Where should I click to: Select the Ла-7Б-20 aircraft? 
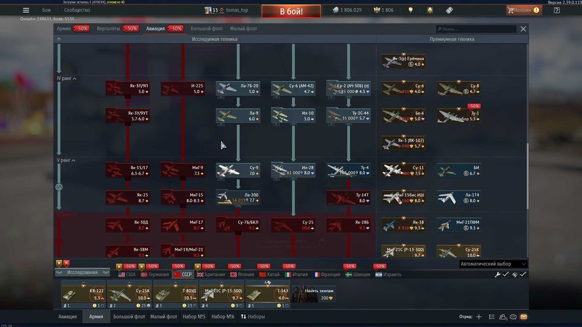click(238, 88)
